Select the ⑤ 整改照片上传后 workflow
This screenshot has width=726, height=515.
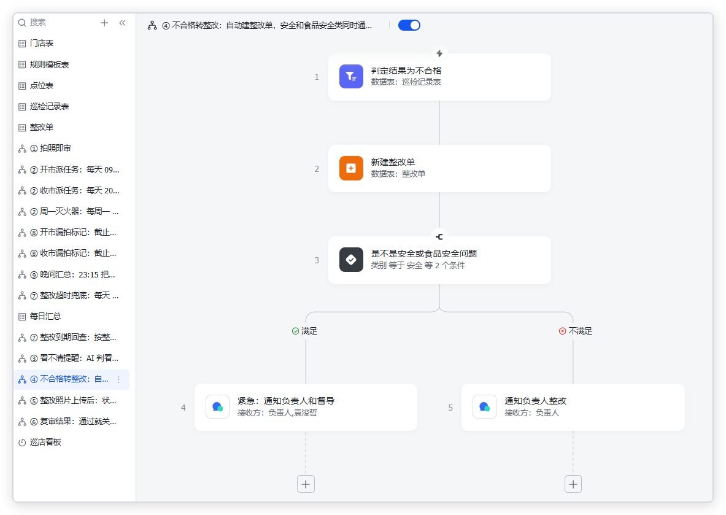click(x=72, y=401)
